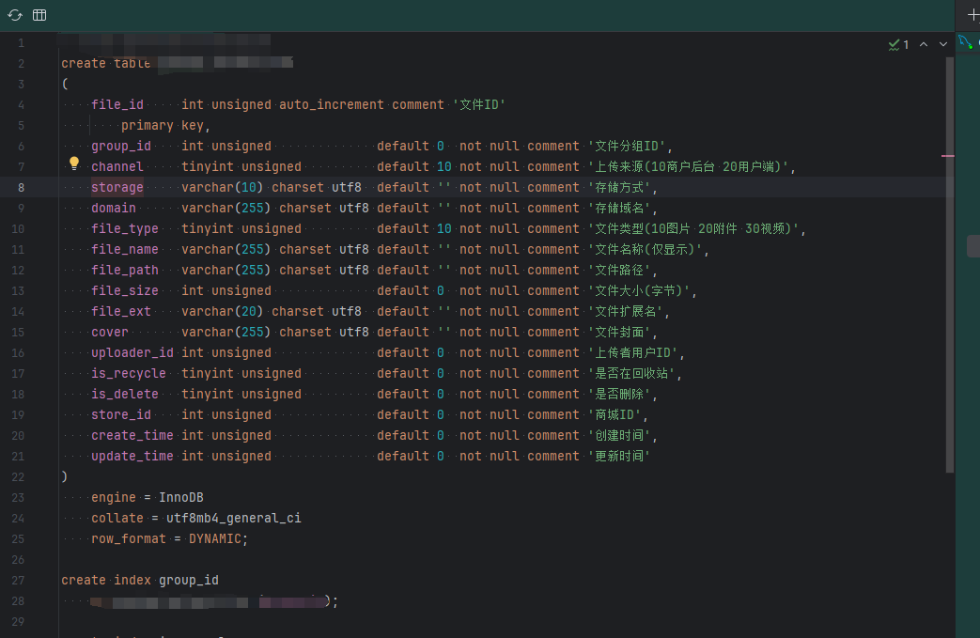Click 'DYNAMIC;' row_format value
The width and height of the screenshot is (980, 638).
coord(219,538)
